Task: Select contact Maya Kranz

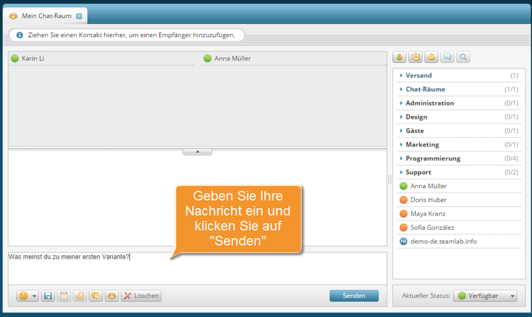Action: (x=459, y=214)
